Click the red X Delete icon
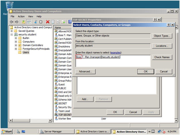180x135 pixels. pyautogui.click(x=48, y=22)
